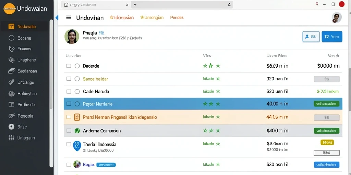
Task: Tick the Daderde row checkbox
Action: pyautogui.click(x=69, y=66)
